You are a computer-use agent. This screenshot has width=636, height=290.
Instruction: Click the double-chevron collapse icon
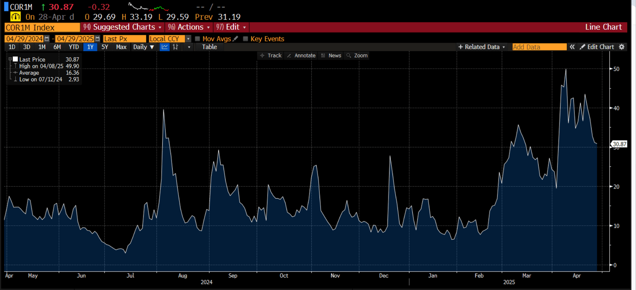[x=572, y=47]
